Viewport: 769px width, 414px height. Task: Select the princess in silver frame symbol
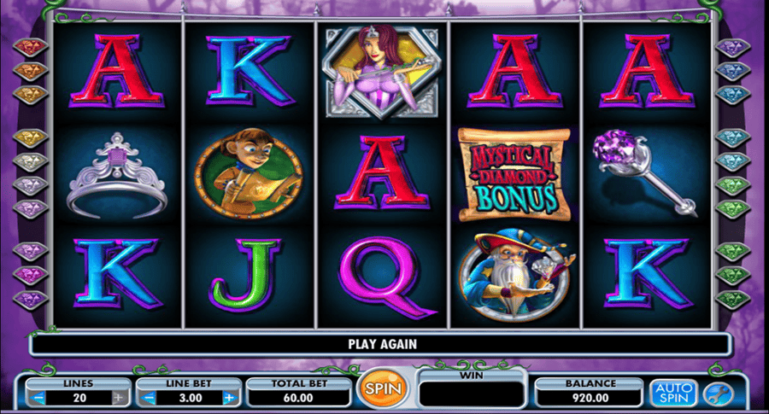(382, 72)
